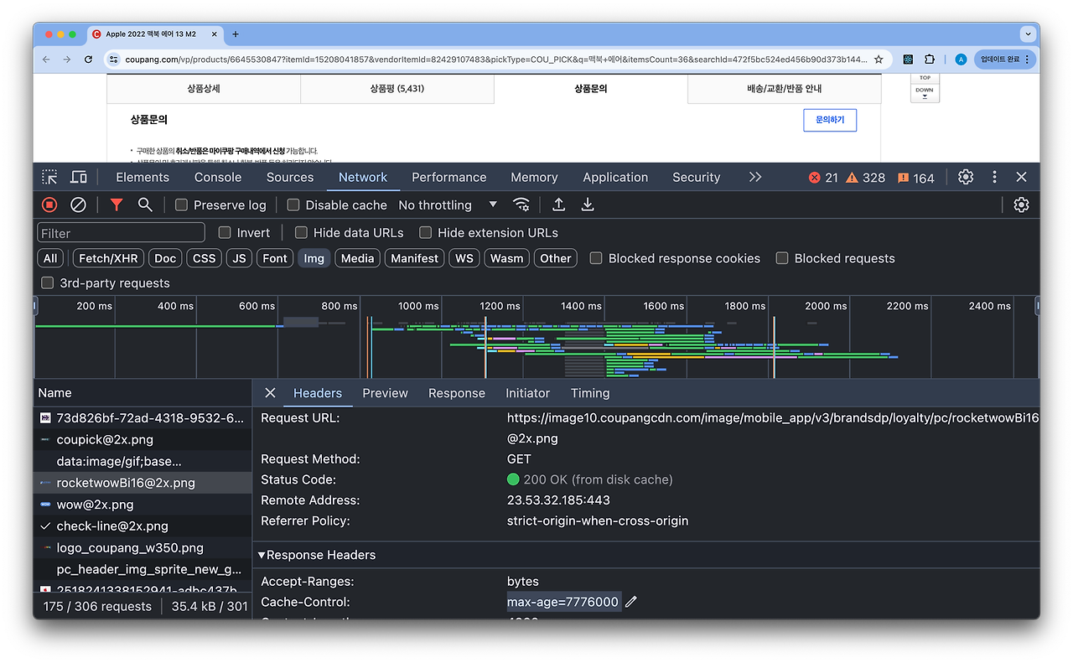Enable Preserve log checkbox

tap(181, 205)
